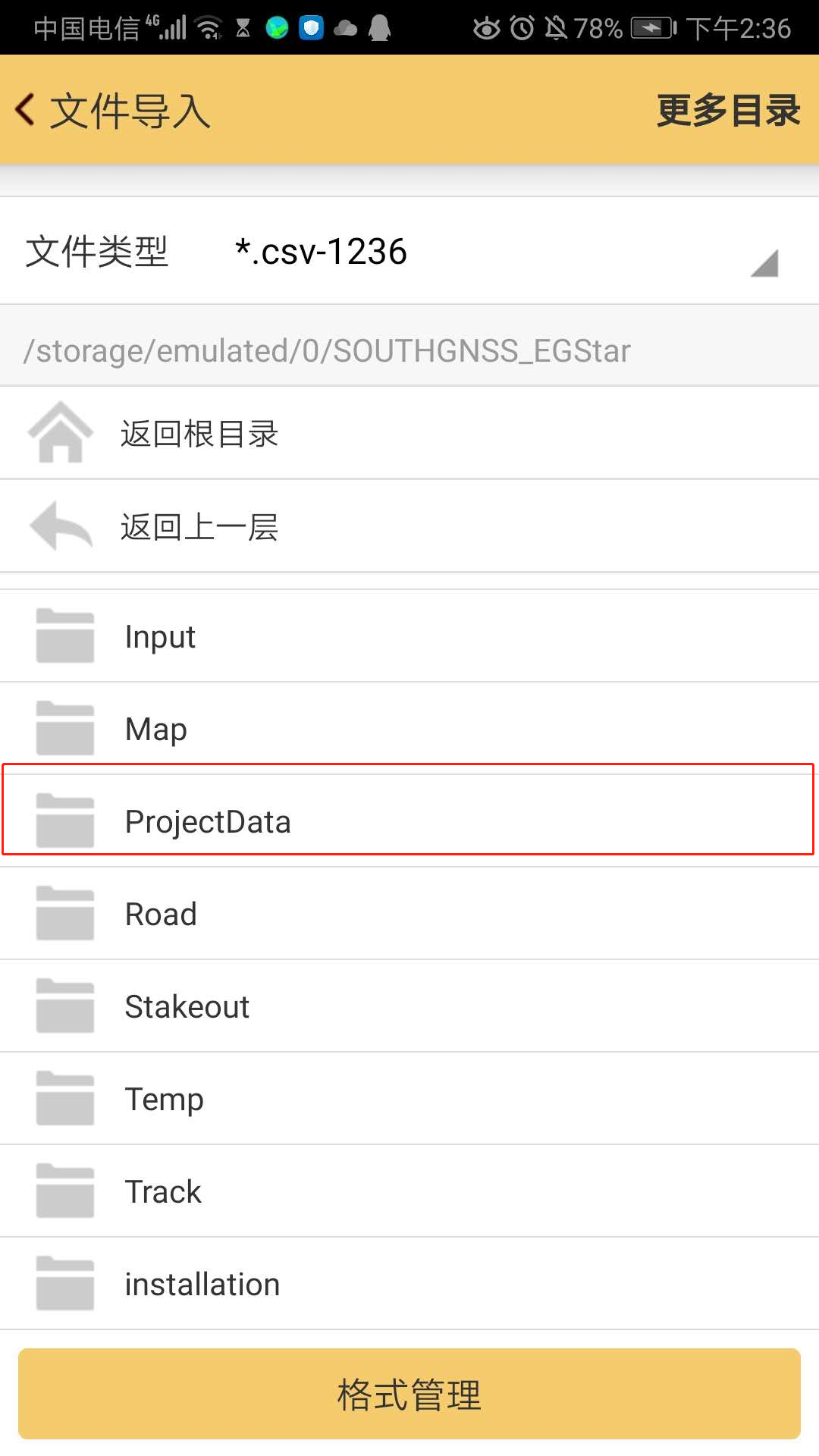
Task: Expand the 文件类型 dropdown arrow
Action: tap(764, 263)
